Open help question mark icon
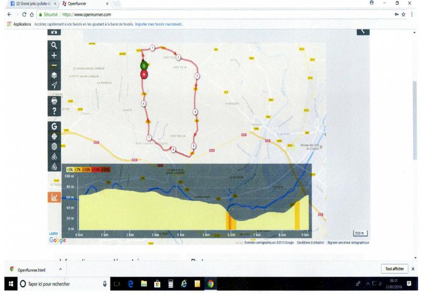421x294 pixels. pos(54,110)
